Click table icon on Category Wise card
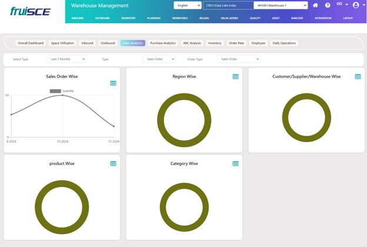This screenshot has height=247, width=367. pos(235,164)
